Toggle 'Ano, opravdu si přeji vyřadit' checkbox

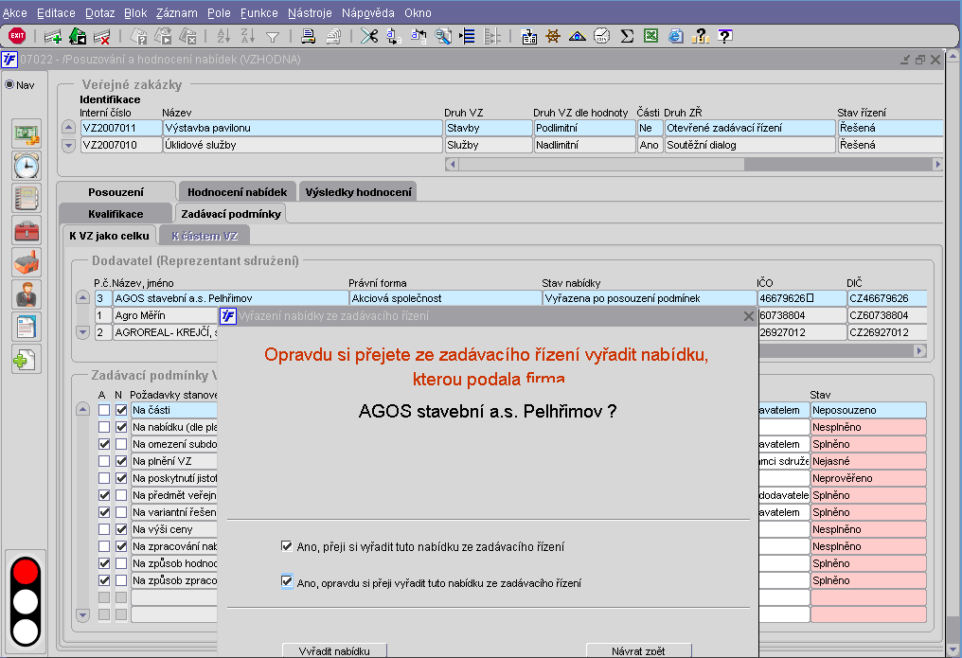click(x=287, y=582)
